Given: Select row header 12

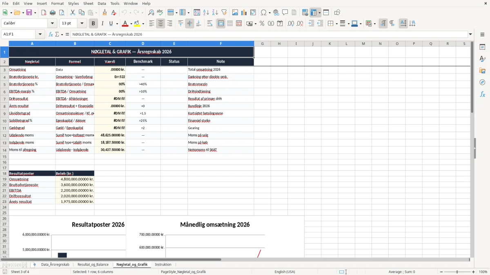Looking at the screenshot, I should pyautogui.click(x=4, y=135).
